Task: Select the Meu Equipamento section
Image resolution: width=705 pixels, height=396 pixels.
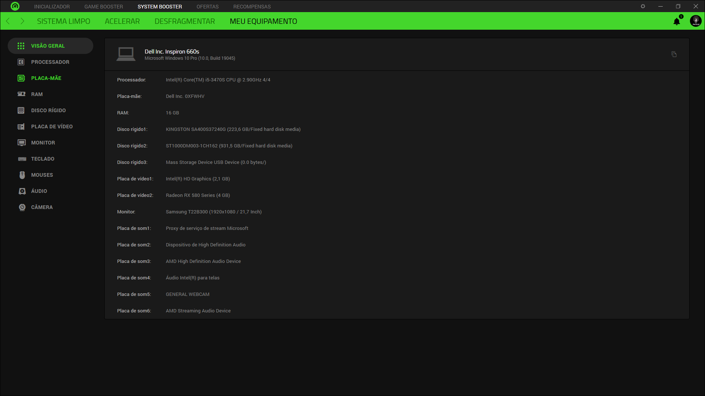Action: [x=263, y=21]
